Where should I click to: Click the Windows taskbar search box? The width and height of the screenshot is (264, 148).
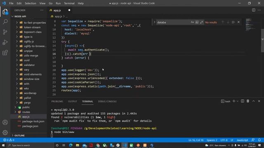[x=30, y=145]
